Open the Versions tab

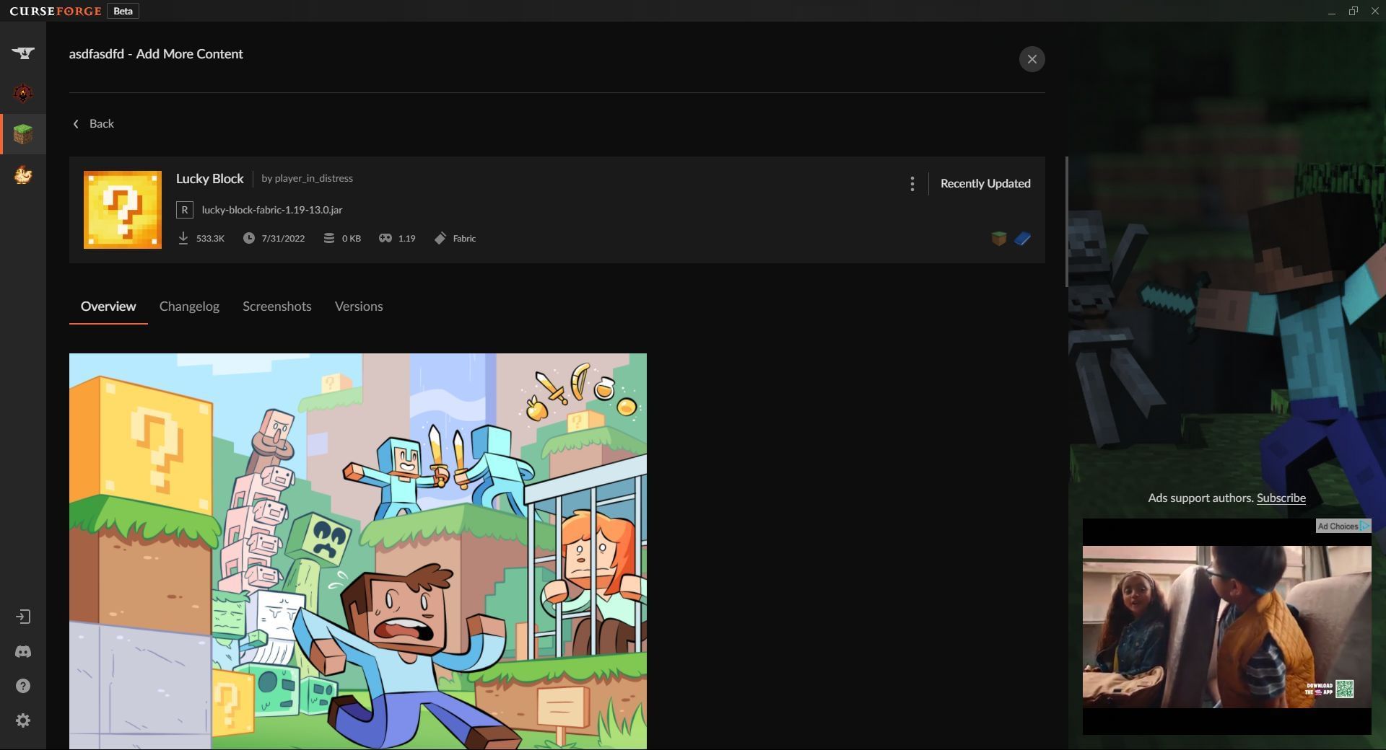click(x=359, y=306)
